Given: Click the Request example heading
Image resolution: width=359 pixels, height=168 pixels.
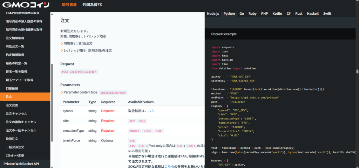Looking at the screenshot, I should point(224,34).
